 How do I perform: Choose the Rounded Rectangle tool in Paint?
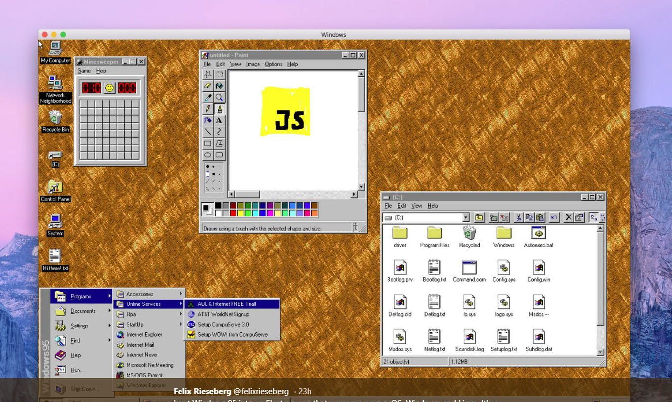[x=219, y=154]
